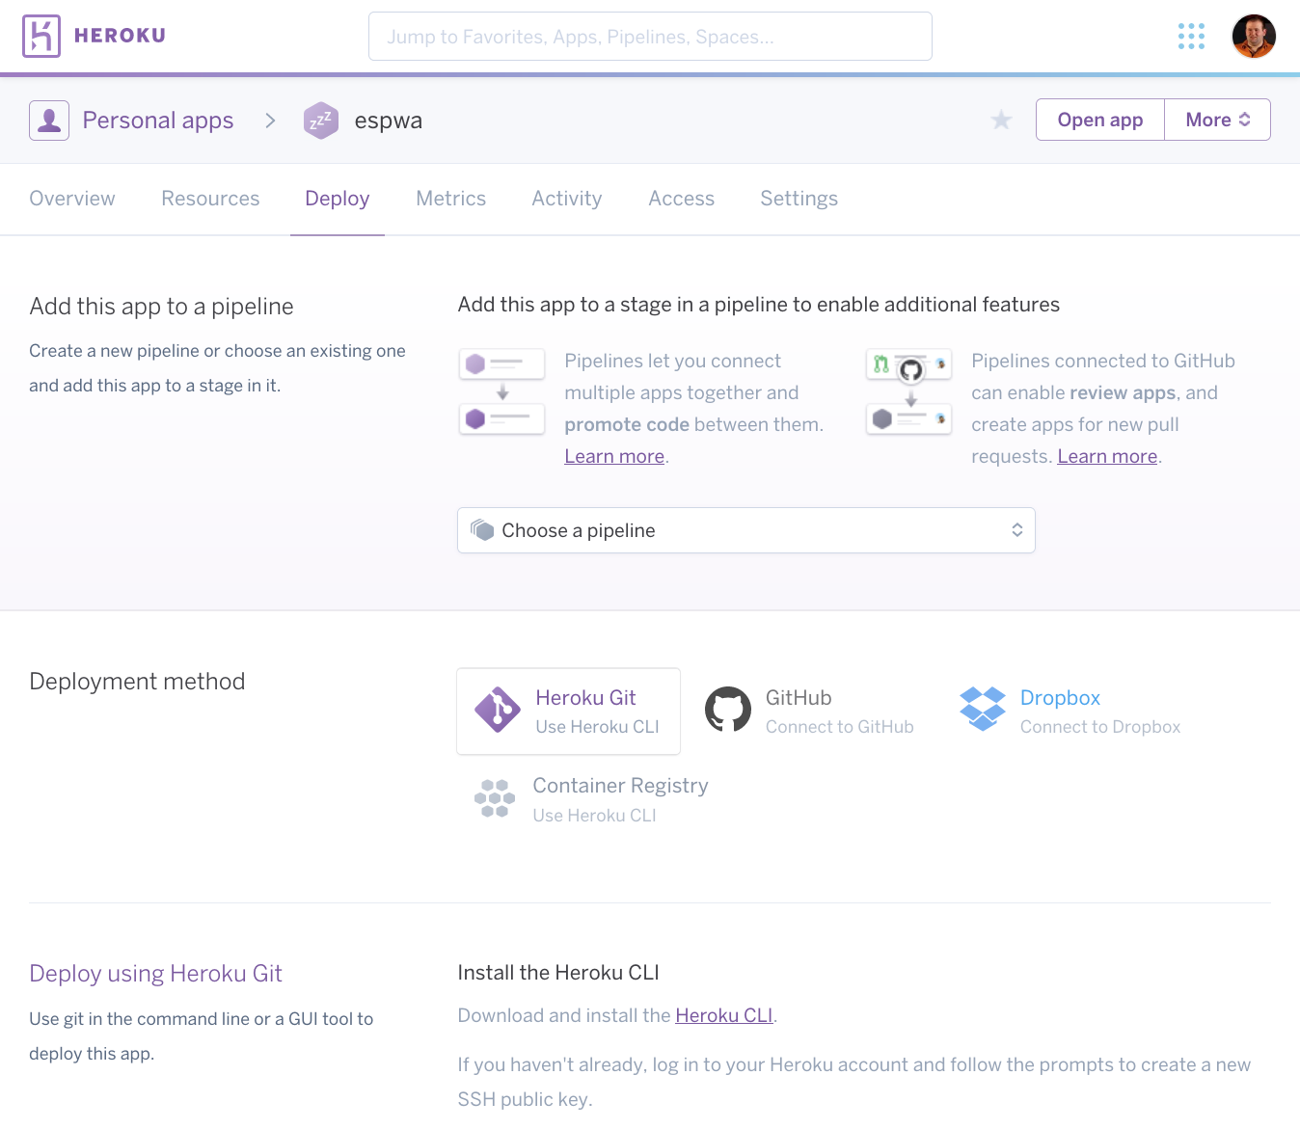Image resolution: width=1300 pixels, height=1129 pixels.
Task: Click the Deploy using Heroku Git heading
Action: coord(155,974)
